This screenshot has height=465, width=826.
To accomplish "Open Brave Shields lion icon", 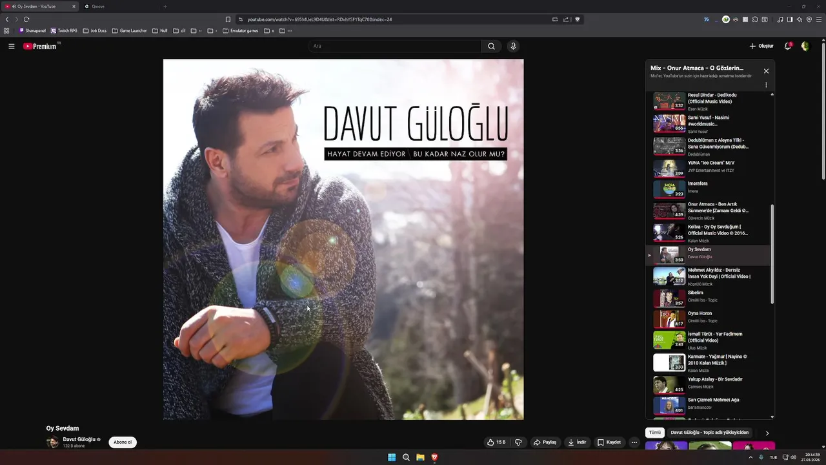I will [578, 19].
